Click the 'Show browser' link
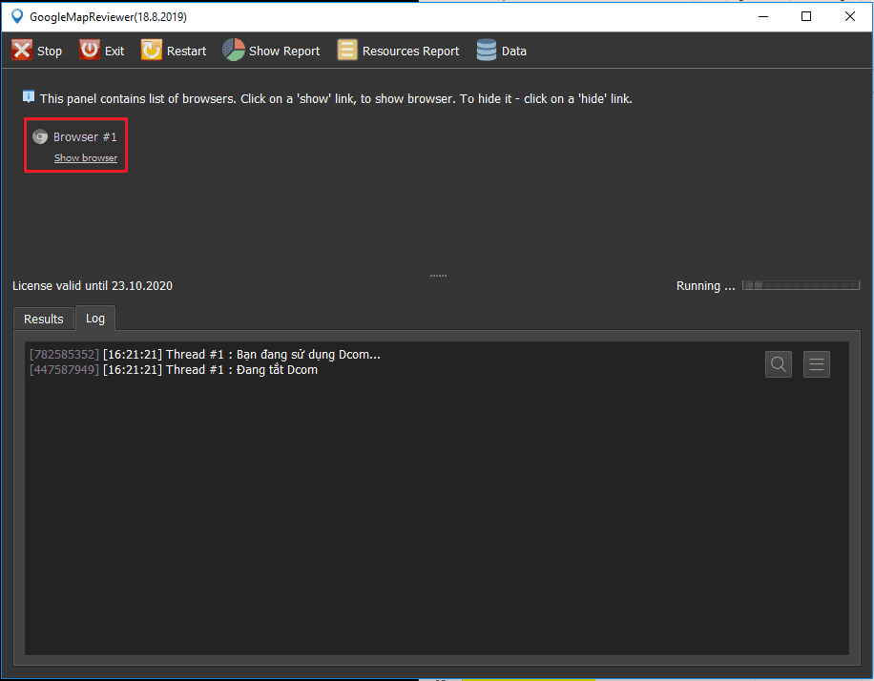The height and width of the screenshot is (681, 874). click(86, 158)
